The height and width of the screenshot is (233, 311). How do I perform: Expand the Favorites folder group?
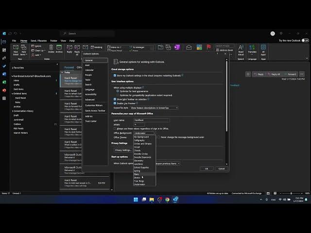(13, 68)
